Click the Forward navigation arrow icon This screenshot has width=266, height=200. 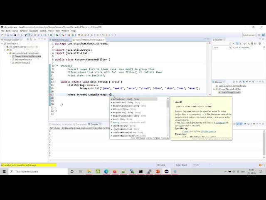113,35
